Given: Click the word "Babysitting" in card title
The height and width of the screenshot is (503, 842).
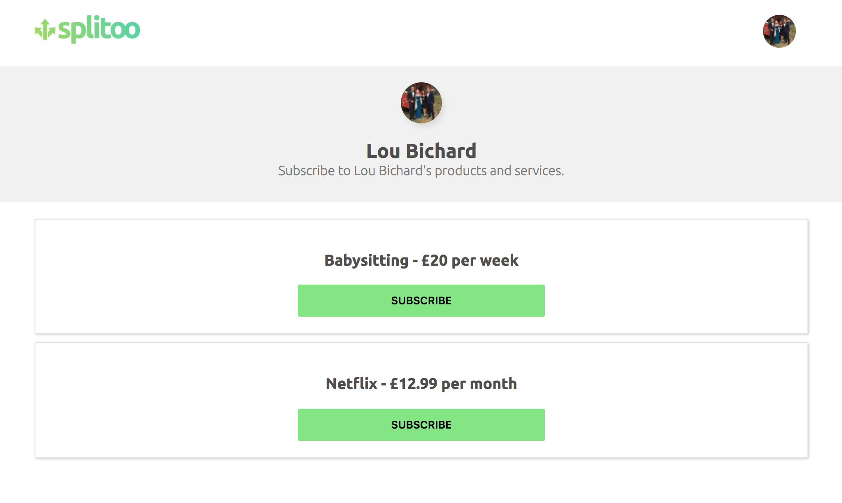Looking at the screenshot, I should (x=366, y=260).
